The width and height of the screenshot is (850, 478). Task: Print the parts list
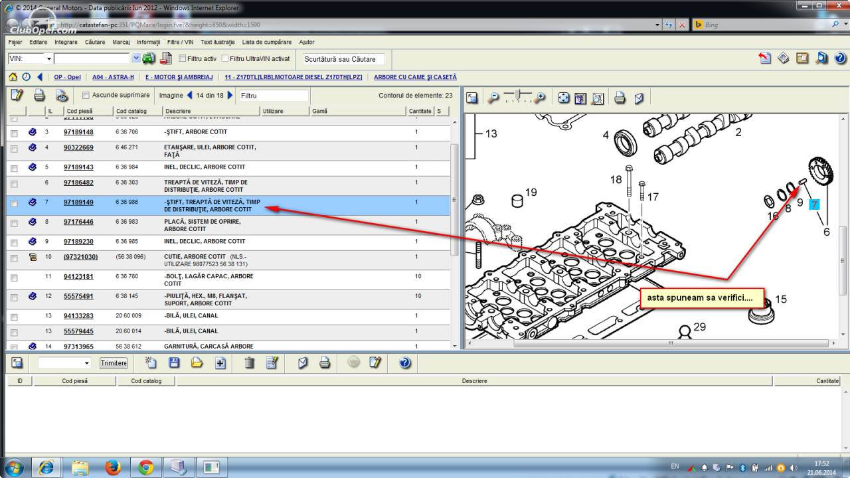tap(39, 95)
